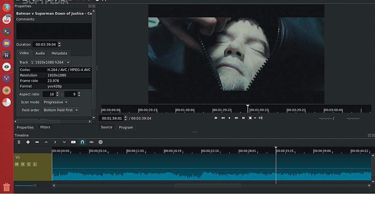Open the timeline hamburger menu
Image resolution: width=375 pixels, height=215 pixels.
(x=19, y=142)
